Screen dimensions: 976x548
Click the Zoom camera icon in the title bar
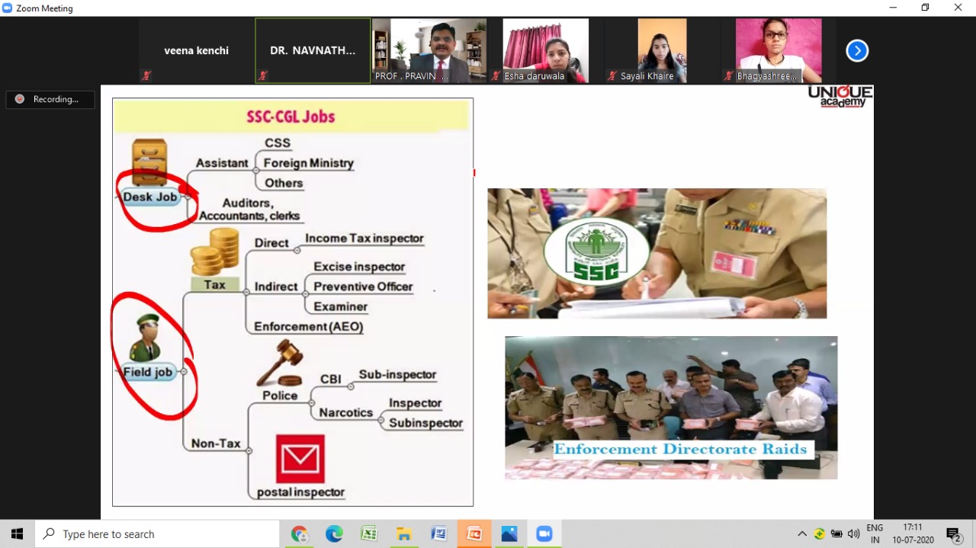(x=7, y=8)
